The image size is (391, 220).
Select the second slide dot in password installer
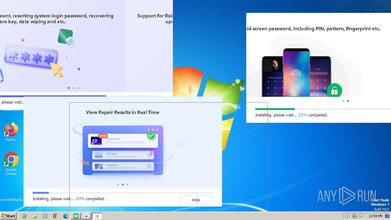click(74, 88)
